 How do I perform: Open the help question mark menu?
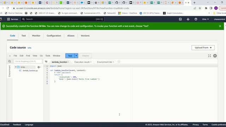[196, 19]
